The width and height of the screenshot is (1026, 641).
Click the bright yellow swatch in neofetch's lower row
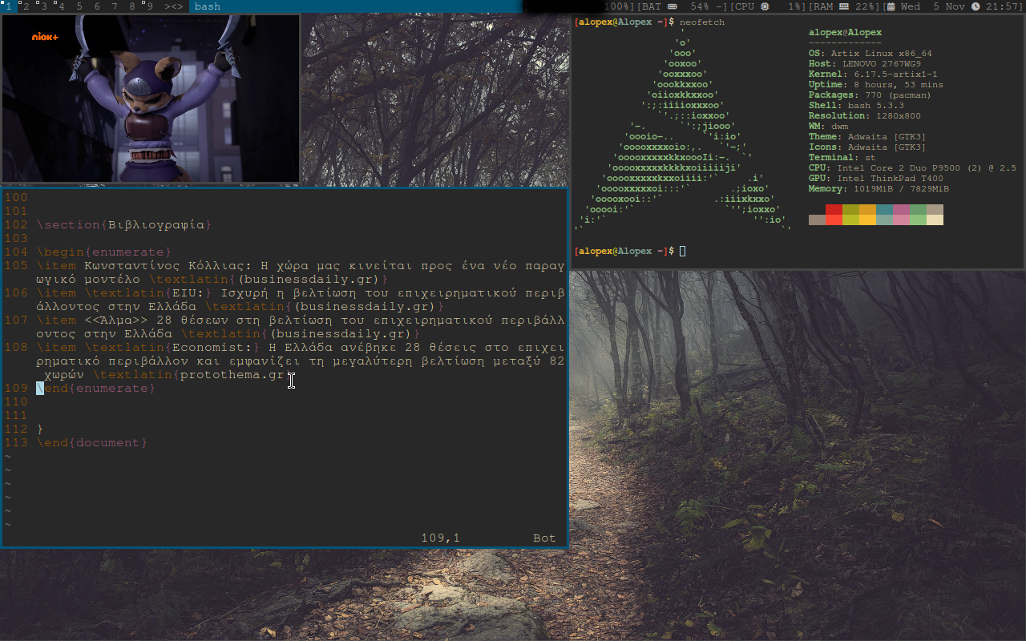(x=867, y=220)
